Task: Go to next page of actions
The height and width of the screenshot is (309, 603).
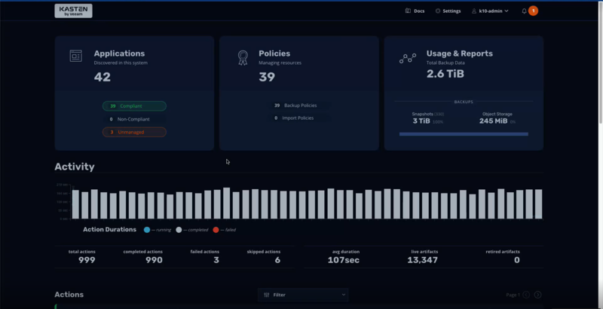Action: pyautogui.click(x=537, y=295)
